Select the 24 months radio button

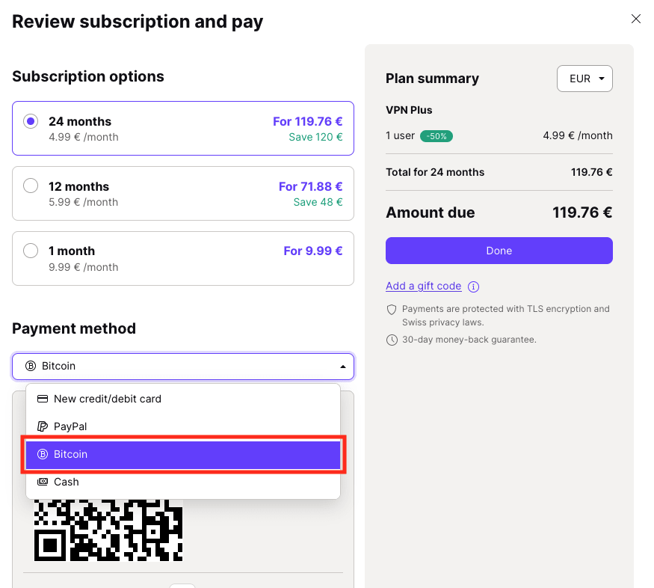pos(31,121)
